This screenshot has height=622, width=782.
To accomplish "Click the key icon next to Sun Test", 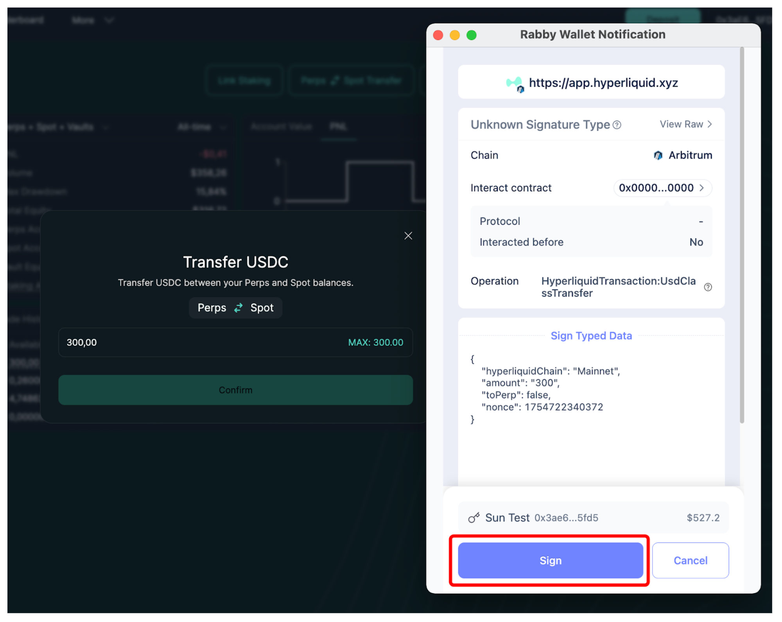I will click(474, 518).
